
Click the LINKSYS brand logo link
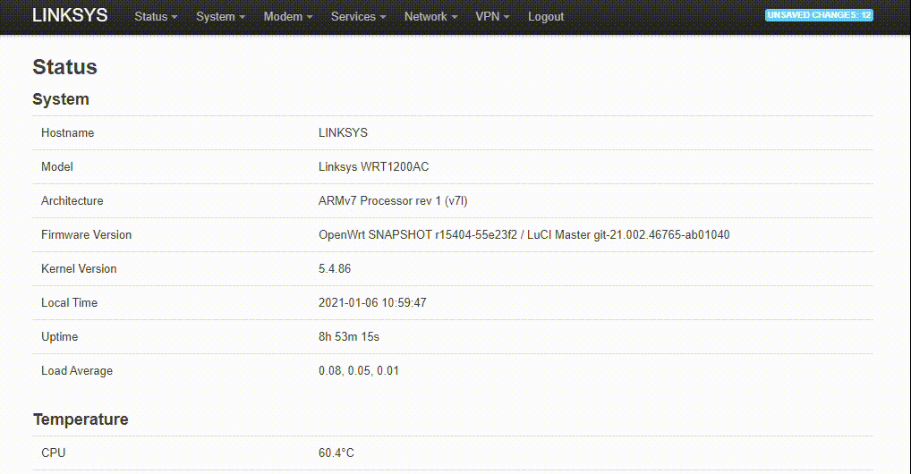coord(70,15)
